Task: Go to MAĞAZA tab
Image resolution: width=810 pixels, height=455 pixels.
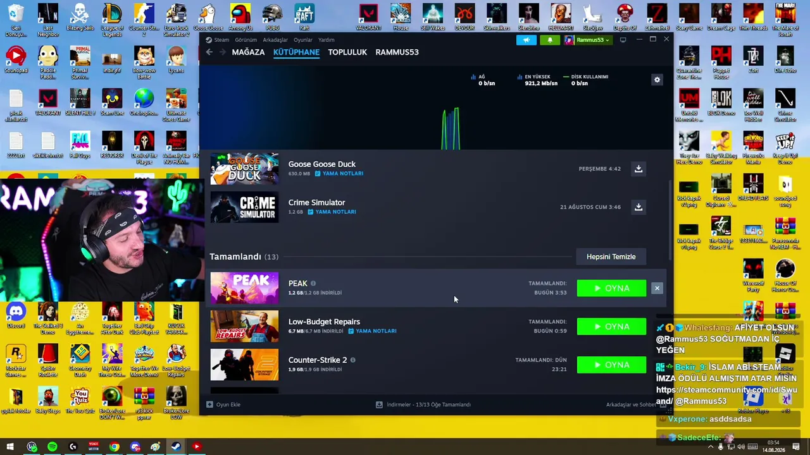Action: coord(248,52)
